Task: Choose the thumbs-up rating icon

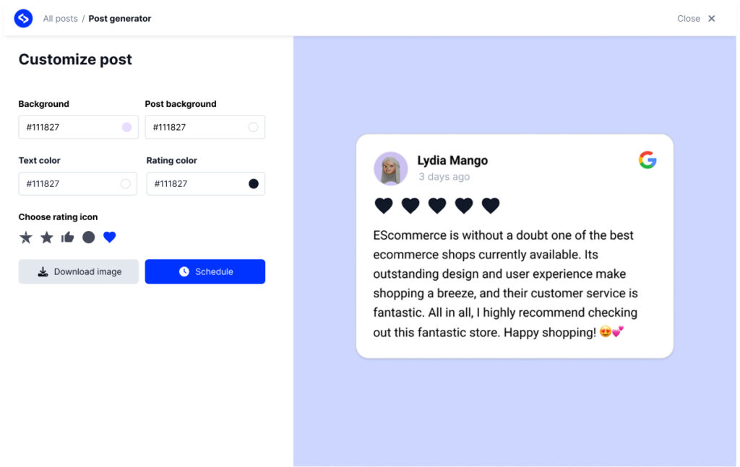Action: pyautogui.click(x=68, y=237)
